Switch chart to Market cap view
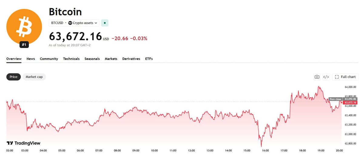This screenshot has width=364, height=158. [34, 77]
